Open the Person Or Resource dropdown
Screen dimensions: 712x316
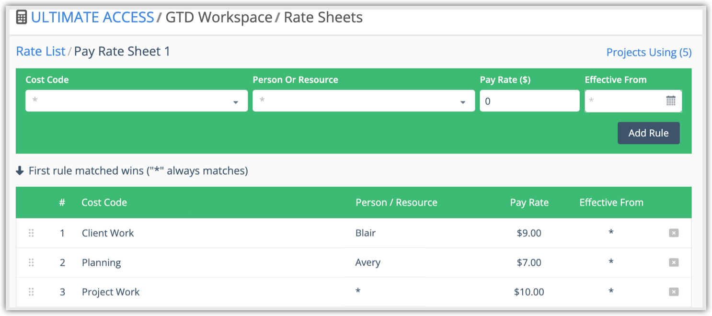(x=363, y=101)
